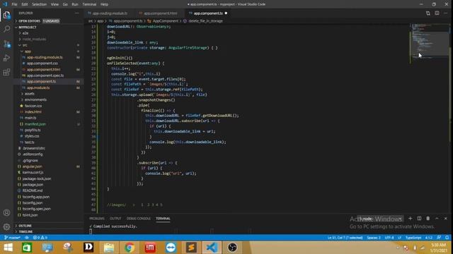Open editor more actions ellipsis
The image size is (453, 254).
coord(445,13)
